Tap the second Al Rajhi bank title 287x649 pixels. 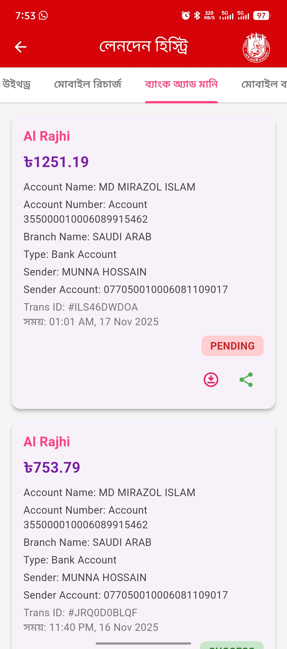(47, 442)
